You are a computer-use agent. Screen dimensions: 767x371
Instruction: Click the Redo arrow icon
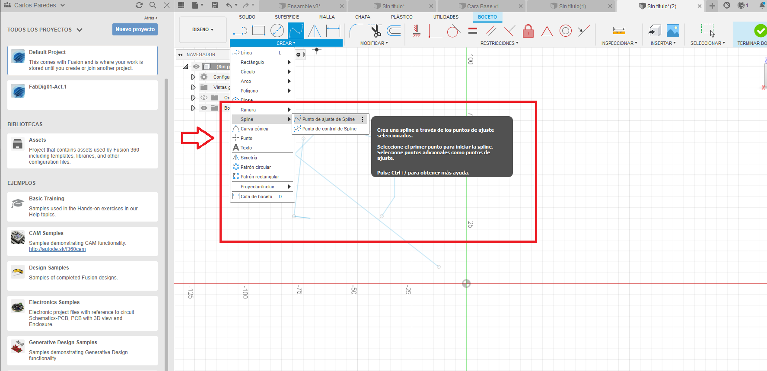click(x=246, y=5)
